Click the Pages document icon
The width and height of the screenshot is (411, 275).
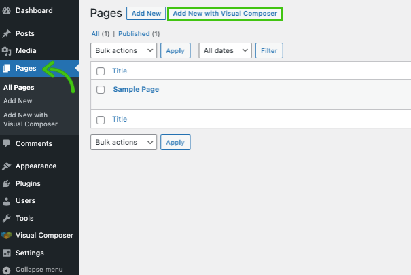pyautogui.click(x=6, y=68)
